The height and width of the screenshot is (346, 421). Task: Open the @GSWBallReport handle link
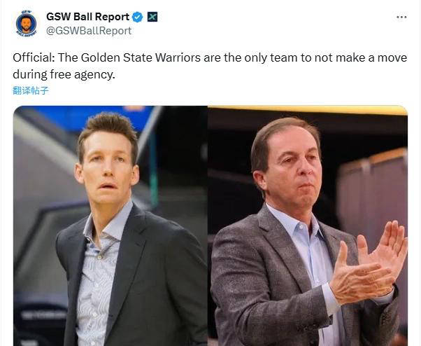click(x=89, y=31)
